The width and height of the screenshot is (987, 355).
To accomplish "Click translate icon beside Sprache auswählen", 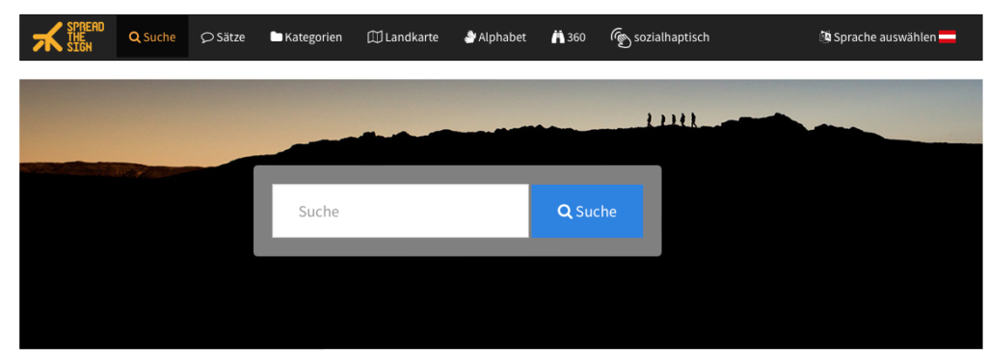I will [825, 38].
